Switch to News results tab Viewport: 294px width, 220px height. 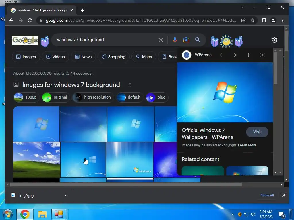[x=83, y=57]
